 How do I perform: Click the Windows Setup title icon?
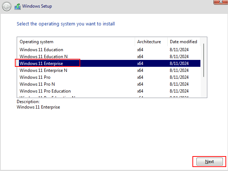(x=17, y=7)
